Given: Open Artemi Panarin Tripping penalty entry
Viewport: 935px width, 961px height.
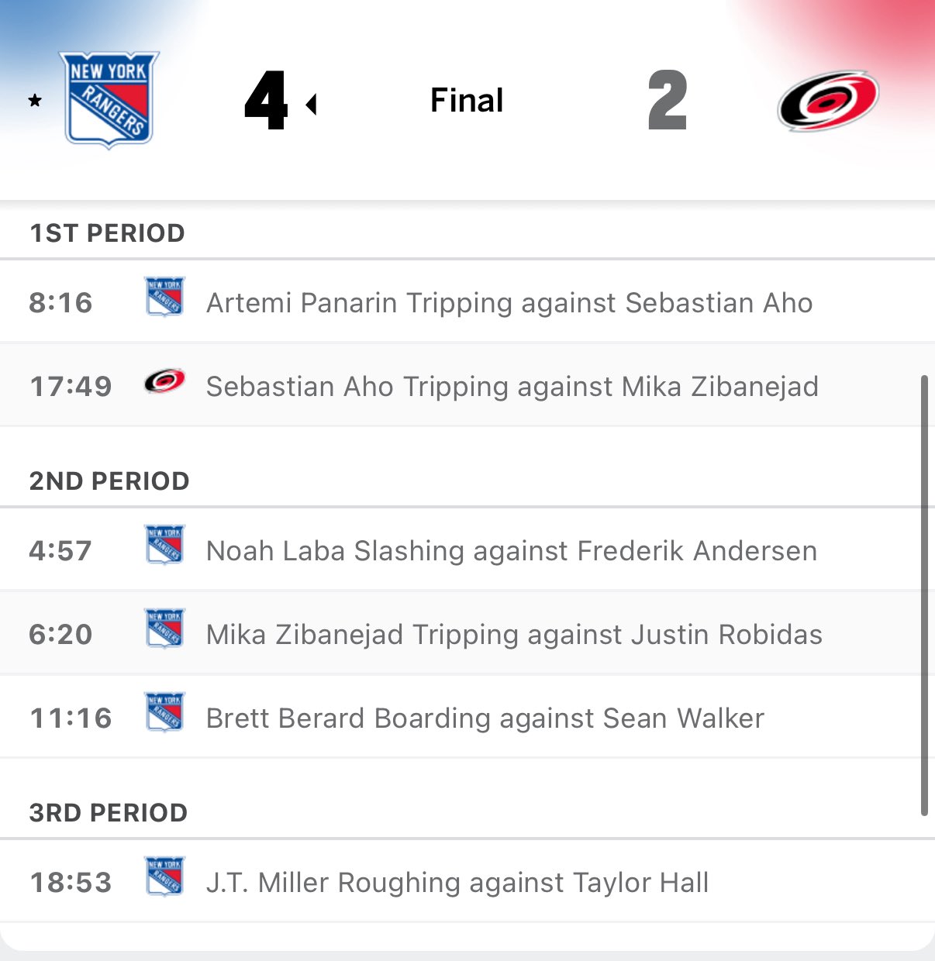Looking at the screenshot, I should tap(509, 303).
